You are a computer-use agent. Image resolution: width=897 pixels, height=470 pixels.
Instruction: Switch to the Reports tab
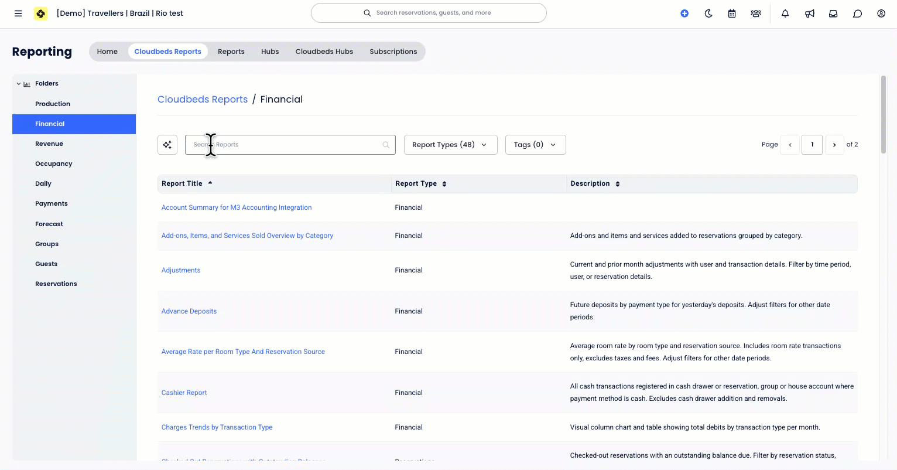point(231,51)
